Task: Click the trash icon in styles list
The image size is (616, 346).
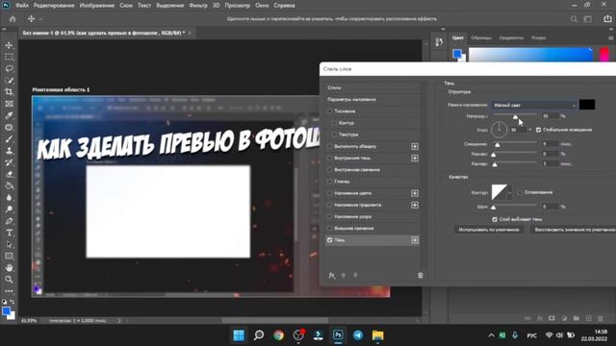Action: pos(421,276)
